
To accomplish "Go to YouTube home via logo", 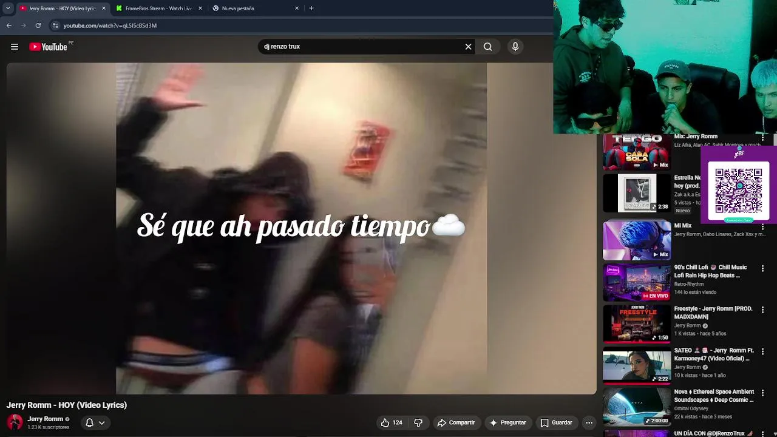I will coord(49,47).
